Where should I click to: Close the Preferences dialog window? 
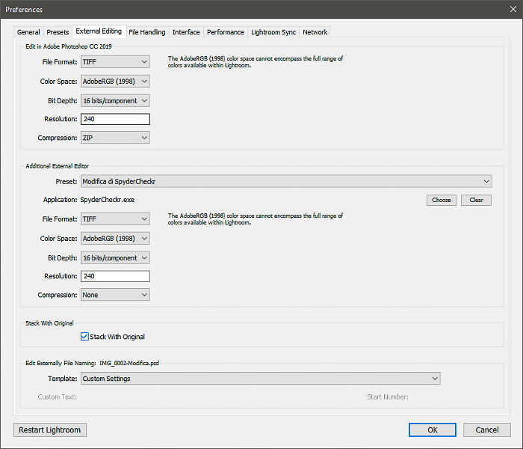(x=513, y=9)
